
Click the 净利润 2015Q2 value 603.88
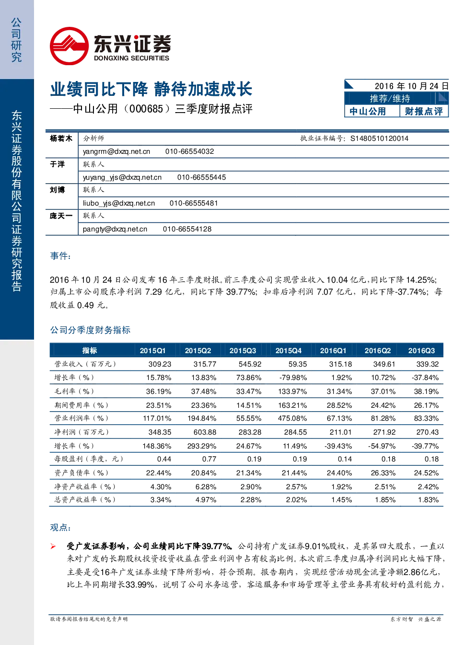click(x=205, y=432)
